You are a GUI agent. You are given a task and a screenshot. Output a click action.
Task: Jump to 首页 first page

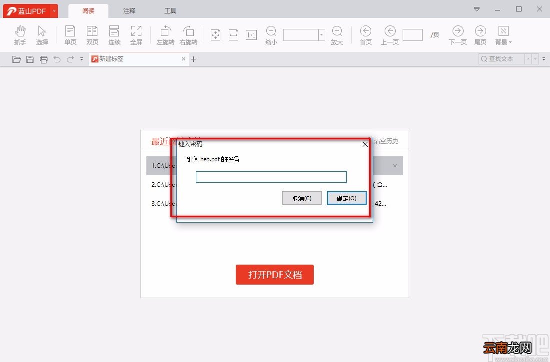366,35
